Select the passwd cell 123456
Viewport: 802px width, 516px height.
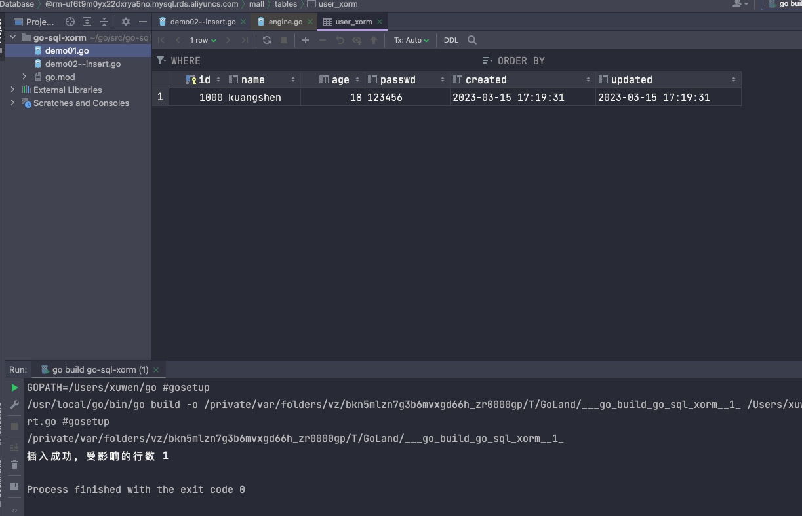click(407, 97)
